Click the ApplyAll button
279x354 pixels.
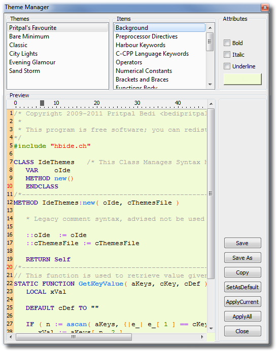click(x=242, y=317)
